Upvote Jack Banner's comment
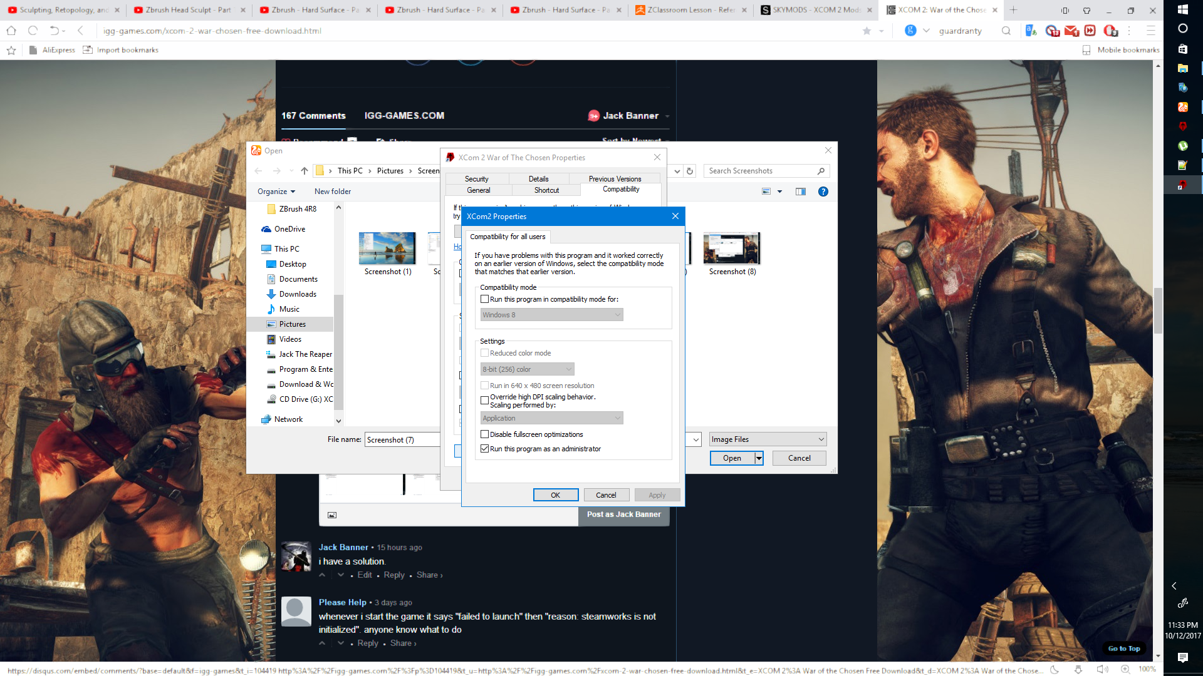Image resolution: width=1203 pixels, height=676 pixels. point(322,575)
